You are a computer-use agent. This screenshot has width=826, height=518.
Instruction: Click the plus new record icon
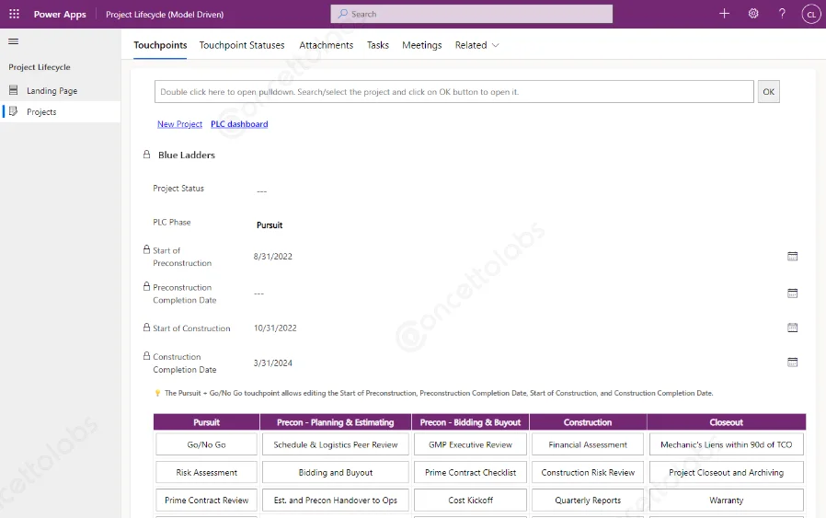724,14
